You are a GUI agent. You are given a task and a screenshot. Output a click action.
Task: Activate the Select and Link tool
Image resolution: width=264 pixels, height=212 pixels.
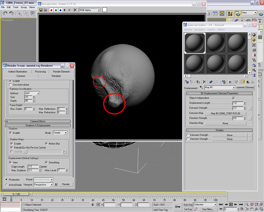click(19, 13)
